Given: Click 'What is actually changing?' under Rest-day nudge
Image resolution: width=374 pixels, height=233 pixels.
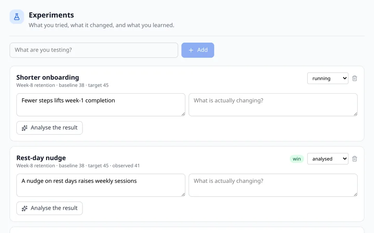Looking at the screenshot, I should (273, 185).
